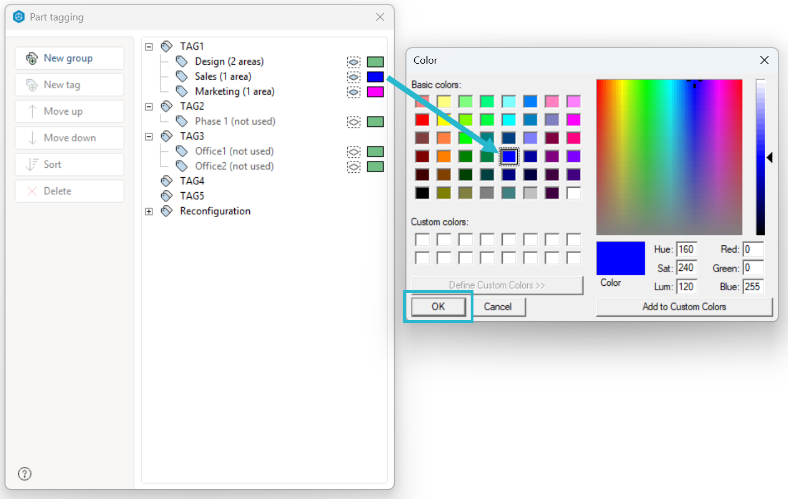788x499 pixels.
Task: Click the tag icon beside Phase 1
Action: [182, 121]
